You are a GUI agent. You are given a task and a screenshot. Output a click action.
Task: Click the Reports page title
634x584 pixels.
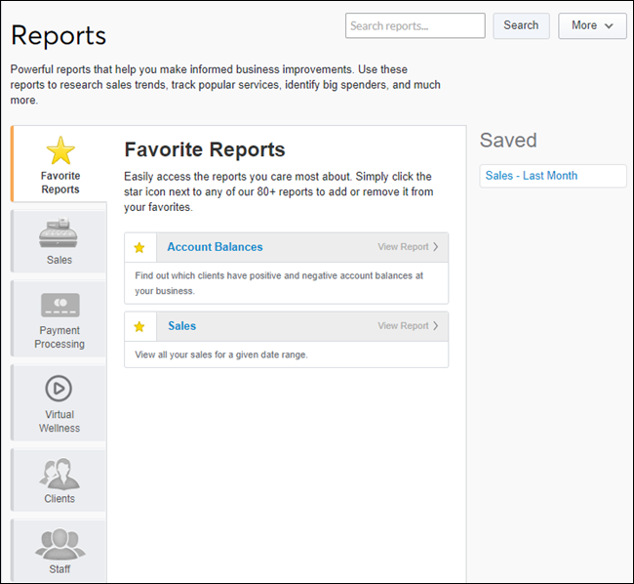pyautogui.click(x=59, y=35)
